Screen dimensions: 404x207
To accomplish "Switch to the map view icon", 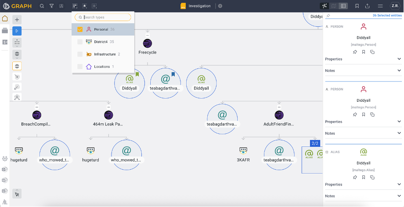I will [x=334, y=6].
